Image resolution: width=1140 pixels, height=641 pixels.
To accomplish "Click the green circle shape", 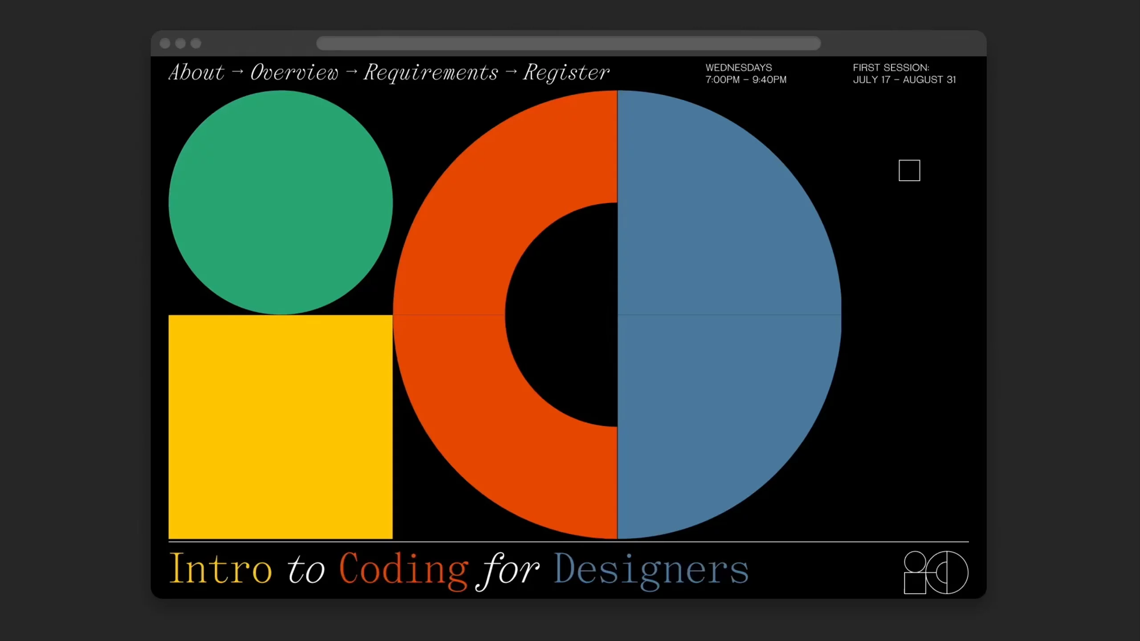I will pyautogui.click(x=281, y=203).
